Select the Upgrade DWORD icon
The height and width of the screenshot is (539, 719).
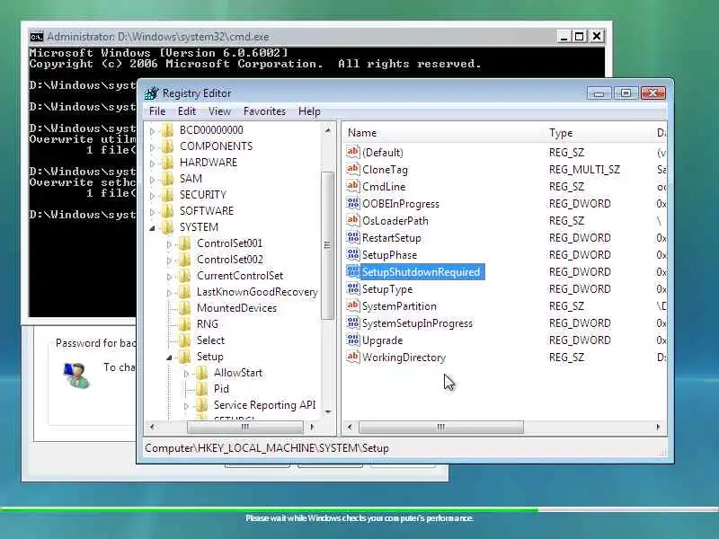pyautogui.click(x=352, y=340)
